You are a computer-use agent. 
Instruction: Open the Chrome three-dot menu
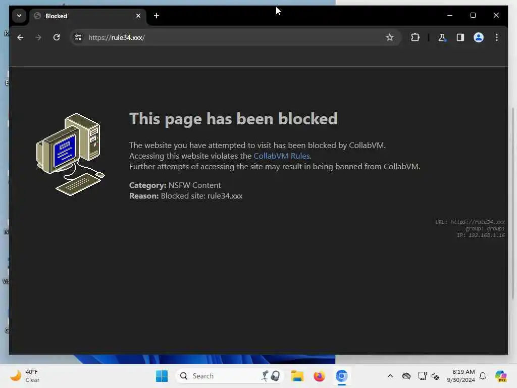(497, 37)
